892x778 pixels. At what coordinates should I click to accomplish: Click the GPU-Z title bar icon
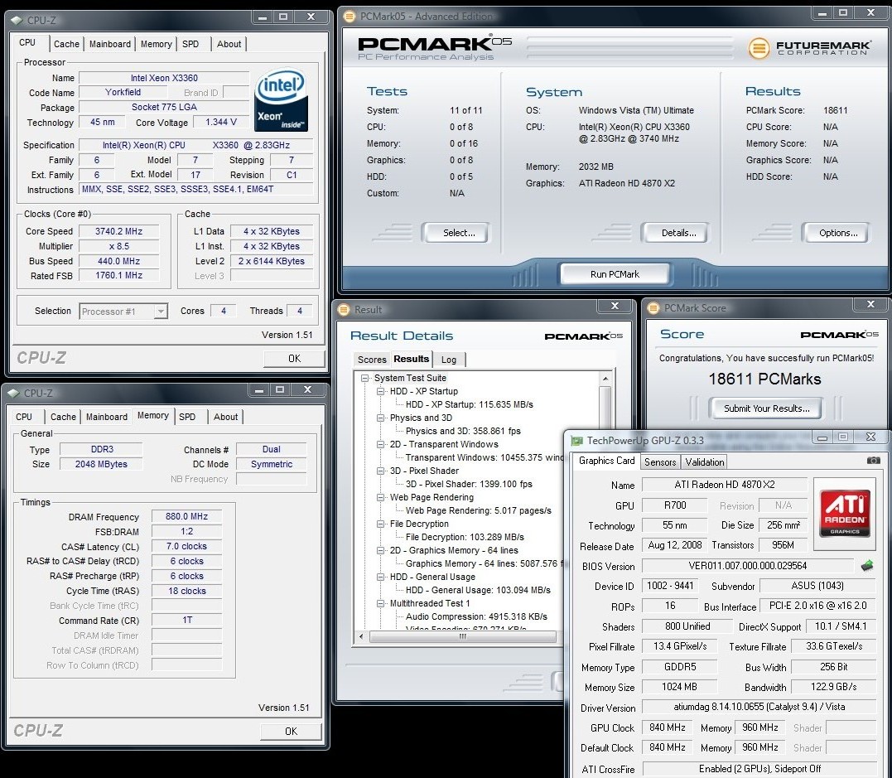(x=576, y=441)
